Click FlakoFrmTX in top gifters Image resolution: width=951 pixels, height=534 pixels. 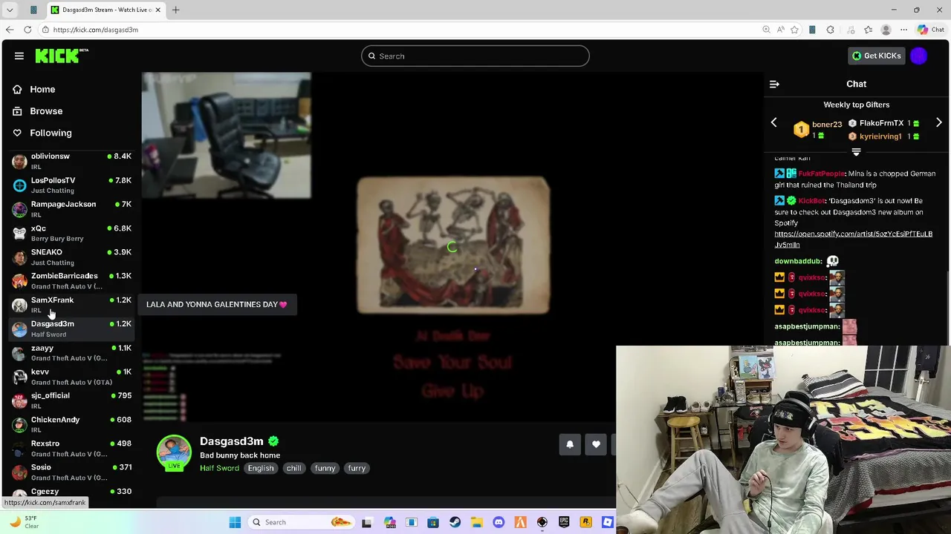click(881, 123)
